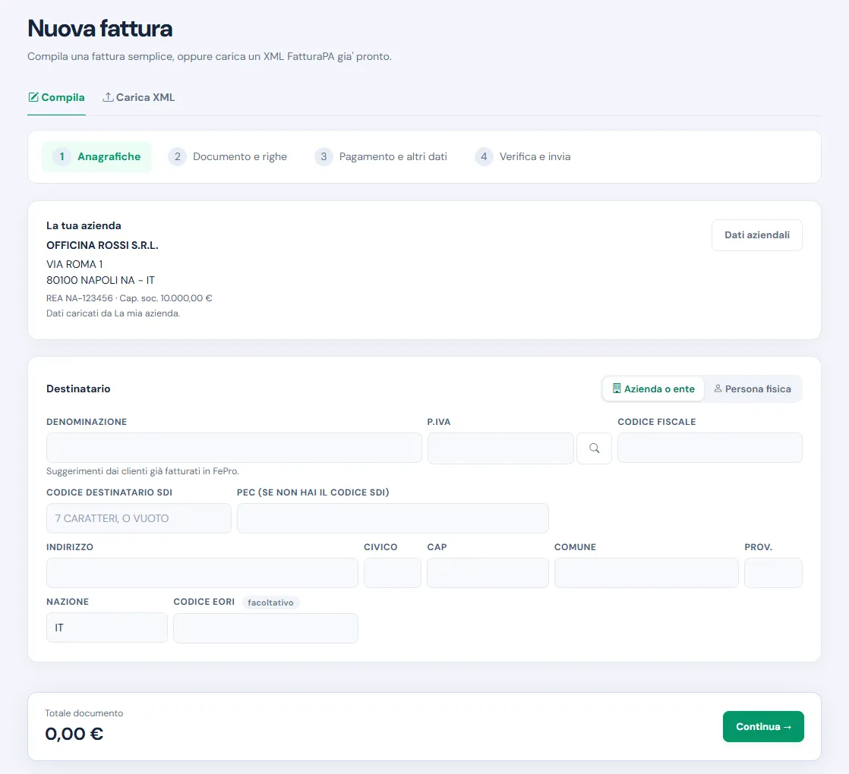Select step 1 Anagrafiche

tap(96, 156)
